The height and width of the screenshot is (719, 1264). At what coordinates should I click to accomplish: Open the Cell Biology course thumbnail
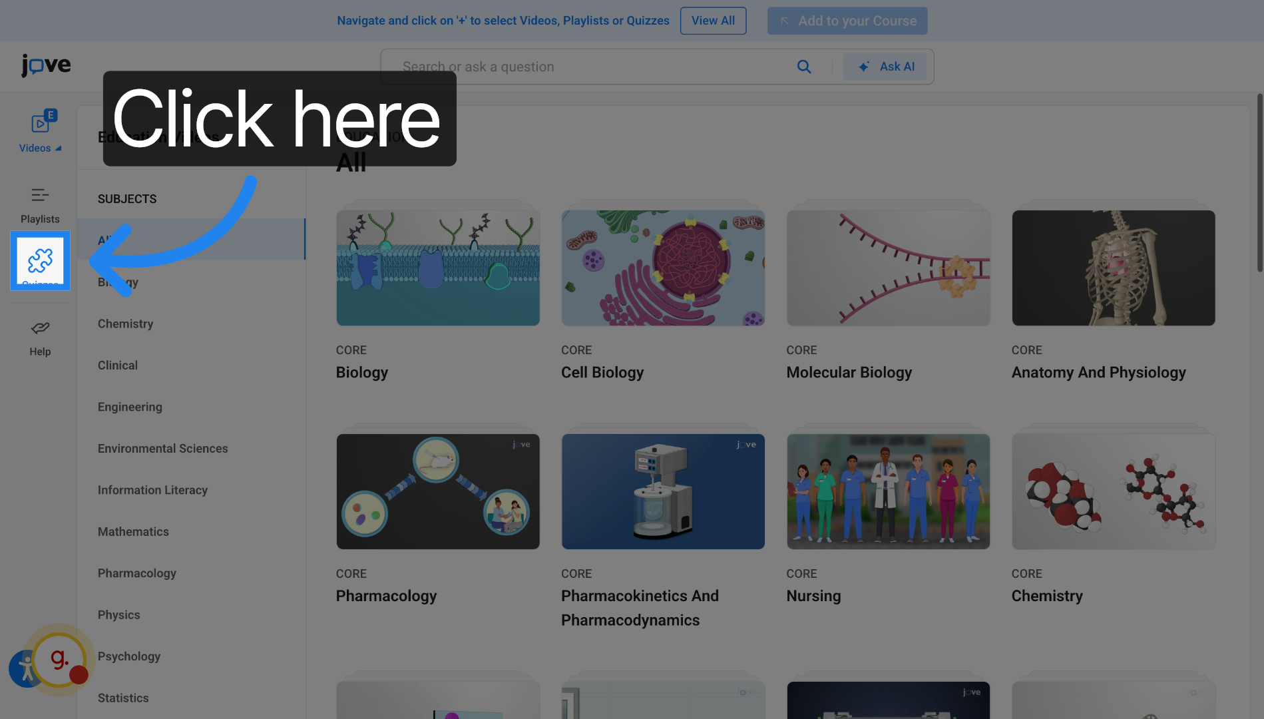pos(663,268)
